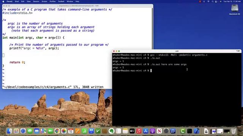Viewport: 243px width, 136px height.
Task: Open Finder from the dock
Action: [x=9, y=131]
